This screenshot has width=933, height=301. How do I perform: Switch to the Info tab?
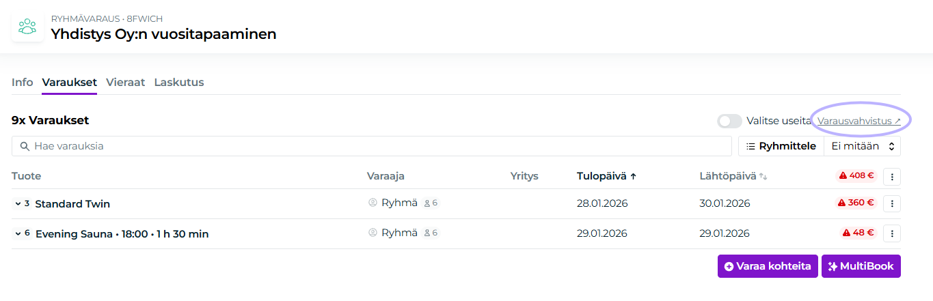tap(22, 83)
